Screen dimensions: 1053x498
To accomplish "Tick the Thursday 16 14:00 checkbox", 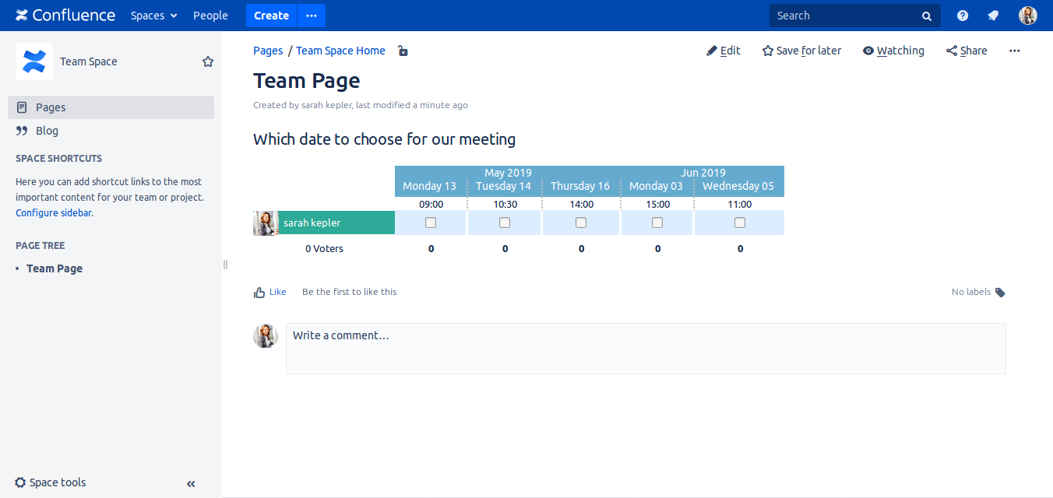I will click(x=581, y=223).
